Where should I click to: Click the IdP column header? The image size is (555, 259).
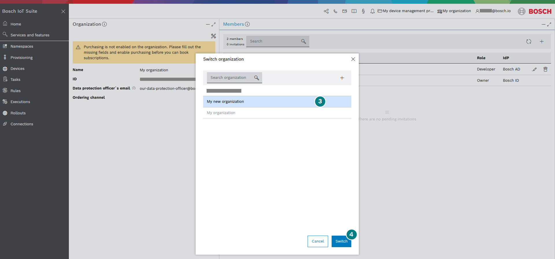(506, 58)
